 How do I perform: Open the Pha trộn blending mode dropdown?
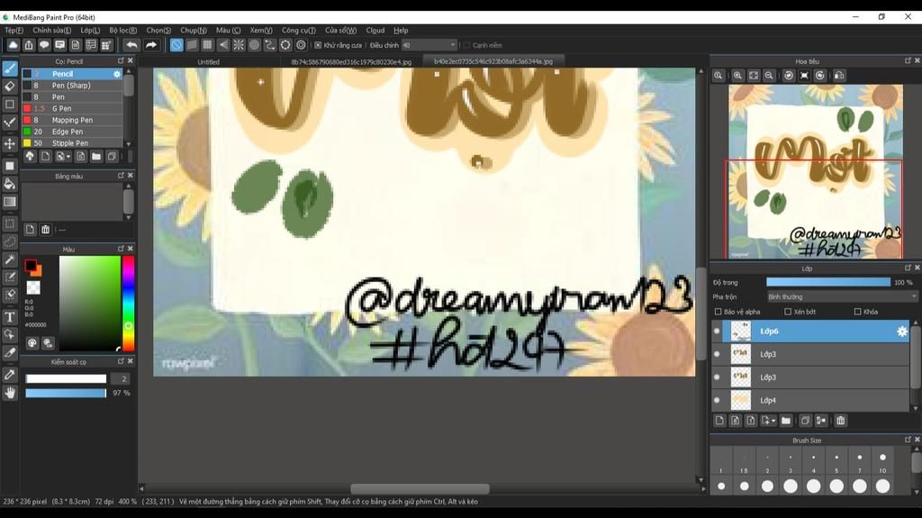point(842,297)
